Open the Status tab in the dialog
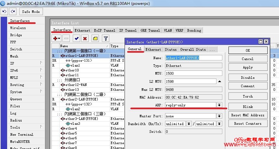This screenshot has width=279, height=149. click(171, 49)
